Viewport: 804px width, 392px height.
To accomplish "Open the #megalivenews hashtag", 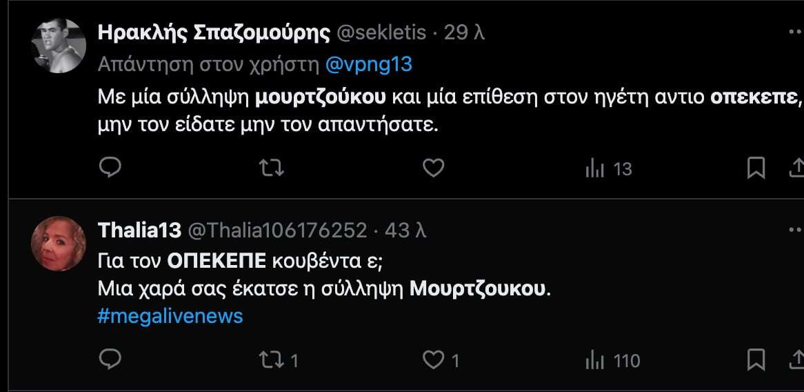I will point(170,316).
